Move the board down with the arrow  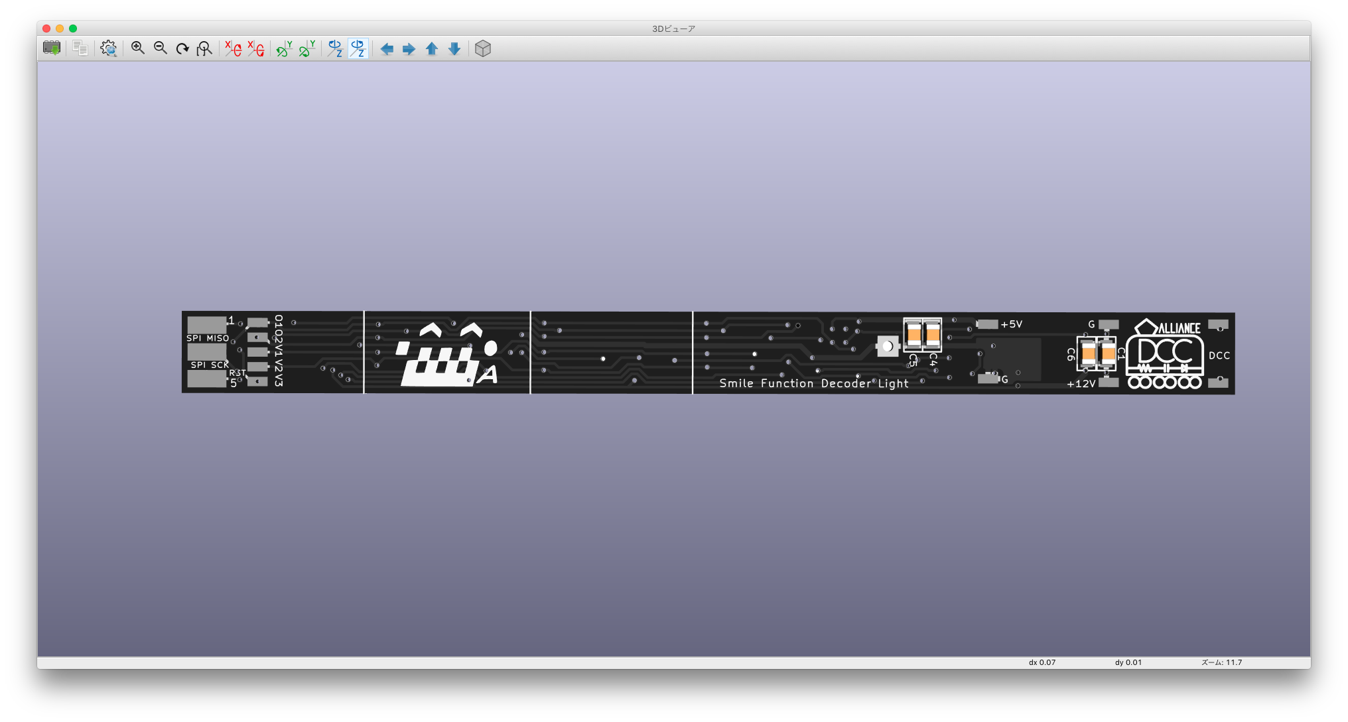pos(454,48)
